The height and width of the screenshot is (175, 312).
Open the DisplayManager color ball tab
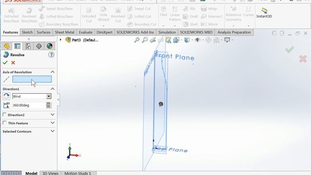(50, 46)
